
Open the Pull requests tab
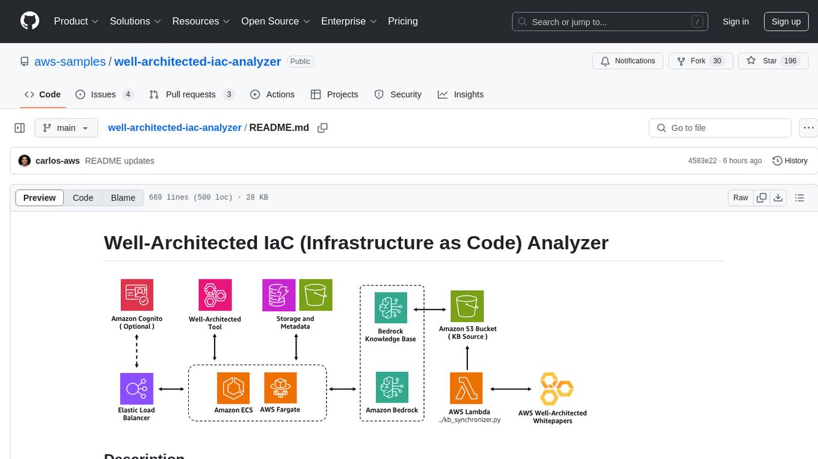coord(192,94)
